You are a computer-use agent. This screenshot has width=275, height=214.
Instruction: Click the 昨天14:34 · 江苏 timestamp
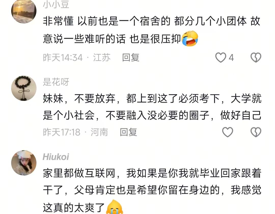click(77, 58)
